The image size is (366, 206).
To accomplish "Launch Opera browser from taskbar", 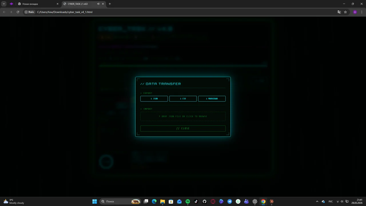I will point(213,201).
